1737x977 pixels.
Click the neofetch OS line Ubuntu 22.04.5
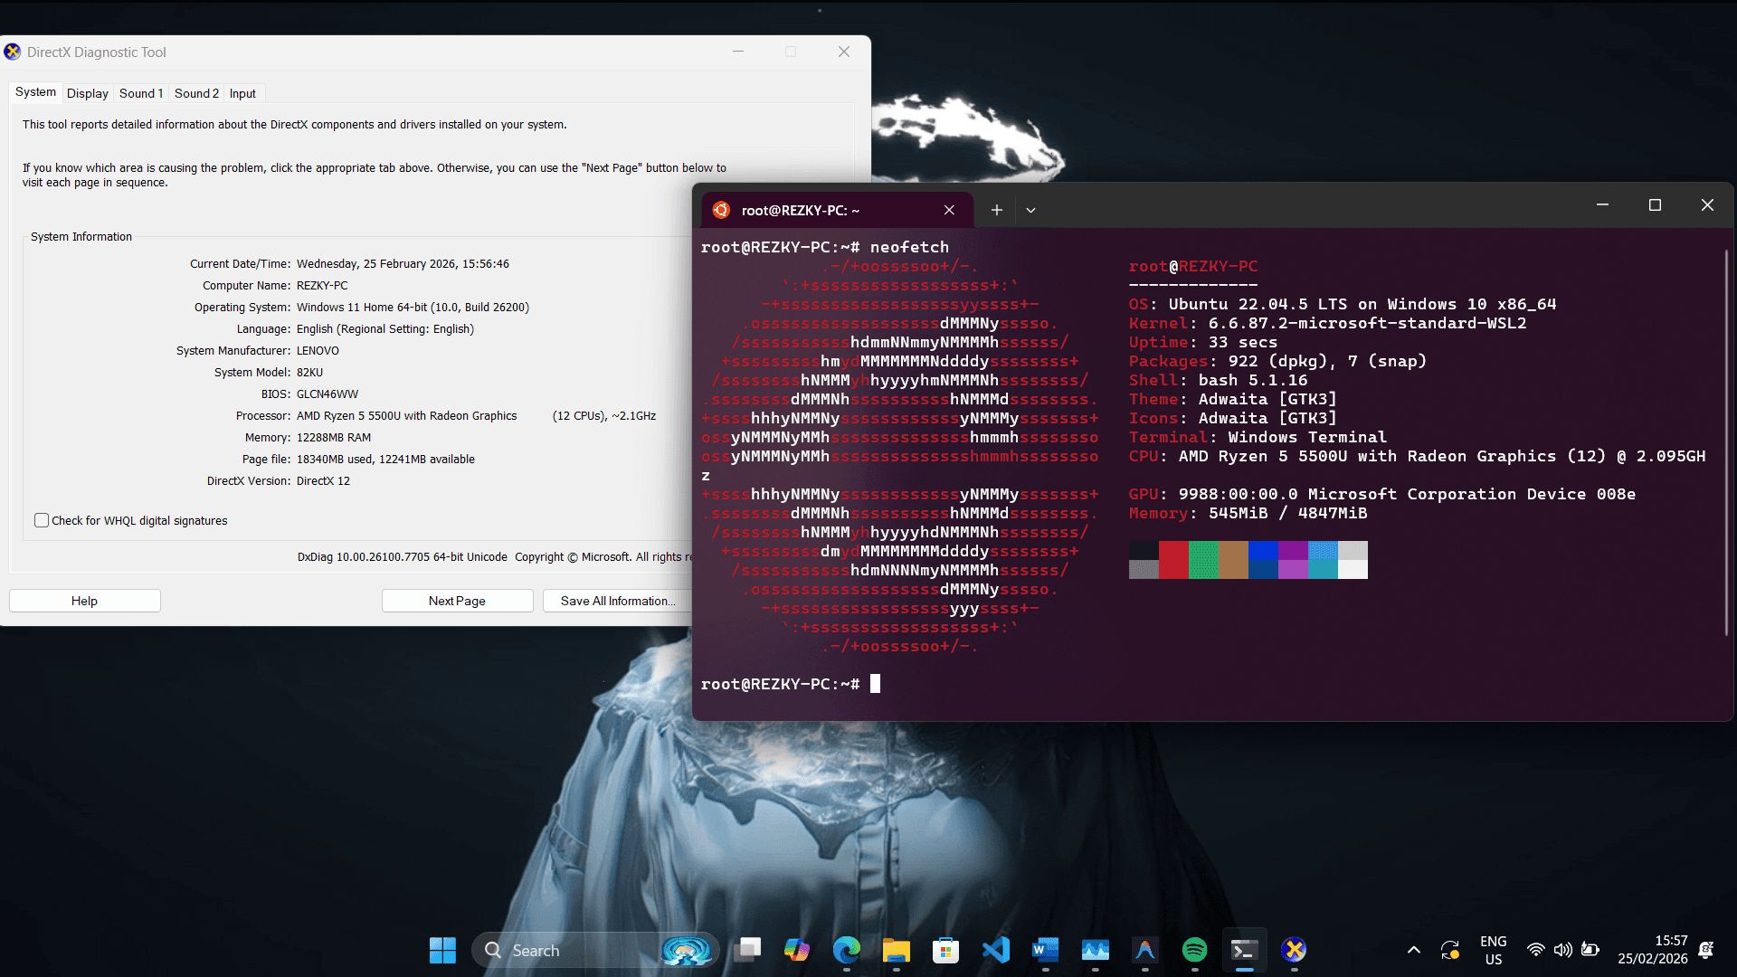tap(1343, 304)
